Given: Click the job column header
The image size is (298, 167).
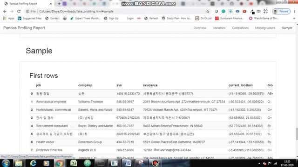Looking at the screenshot, I should (x=39, y=85).
